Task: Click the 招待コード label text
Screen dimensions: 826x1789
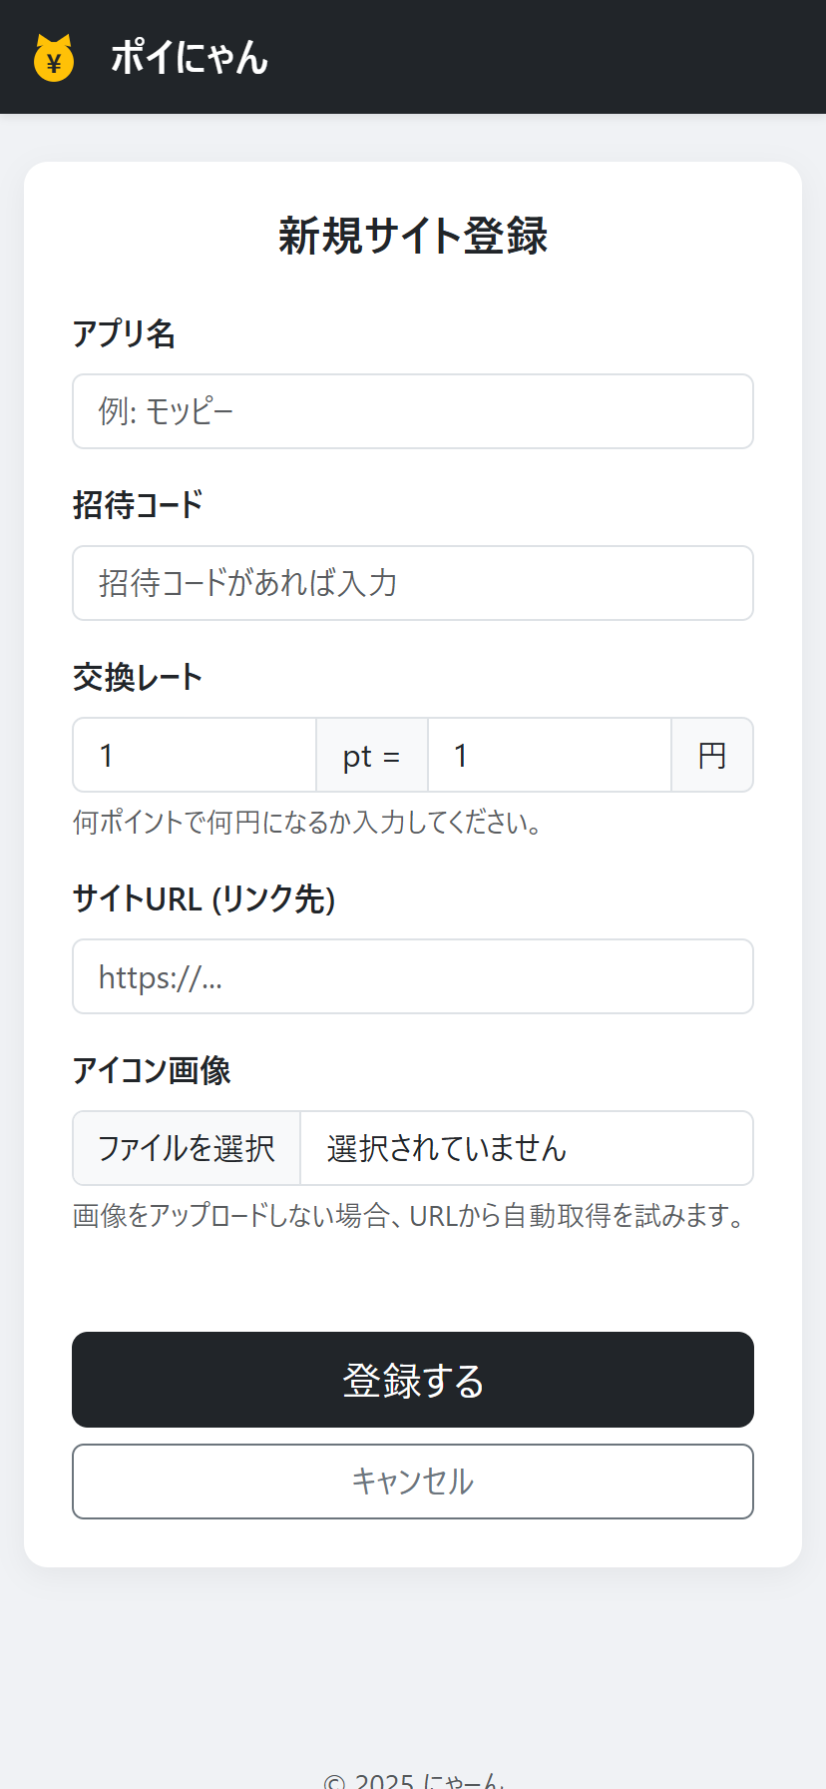Action: (x=139, y=505)
